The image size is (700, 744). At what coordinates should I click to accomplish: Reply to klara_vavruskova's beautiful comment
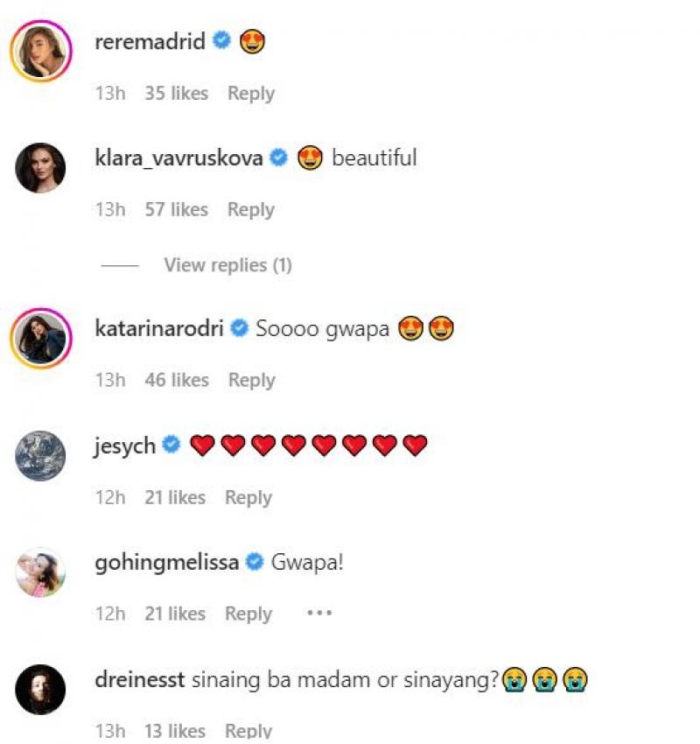pos(251,210)
